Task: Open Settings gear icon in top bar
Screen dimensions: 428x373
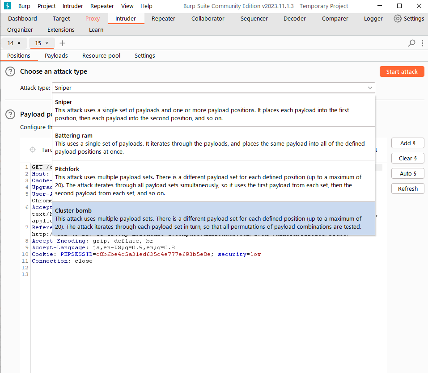Action: click(x=398, y=19)
